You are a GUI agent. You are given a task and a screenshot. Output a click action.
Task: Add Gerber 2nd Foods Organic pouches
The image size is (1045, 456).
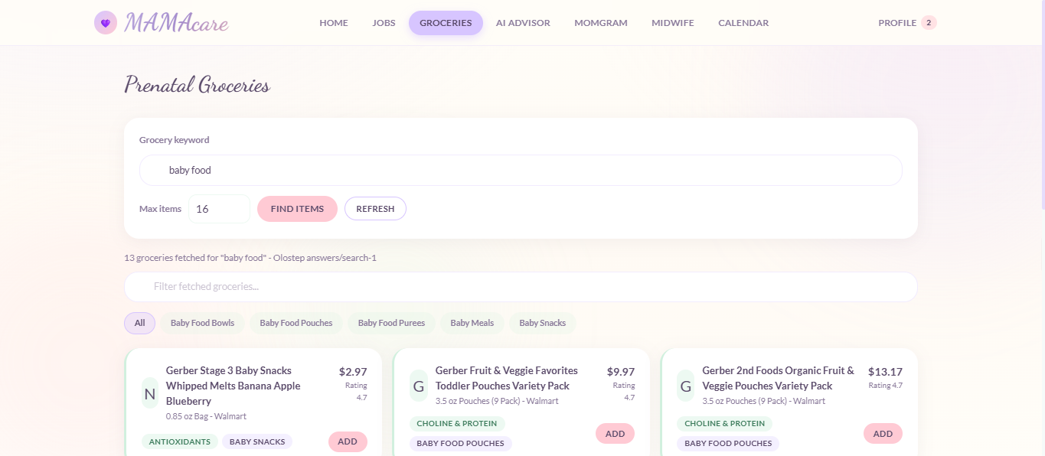[883, 434]
